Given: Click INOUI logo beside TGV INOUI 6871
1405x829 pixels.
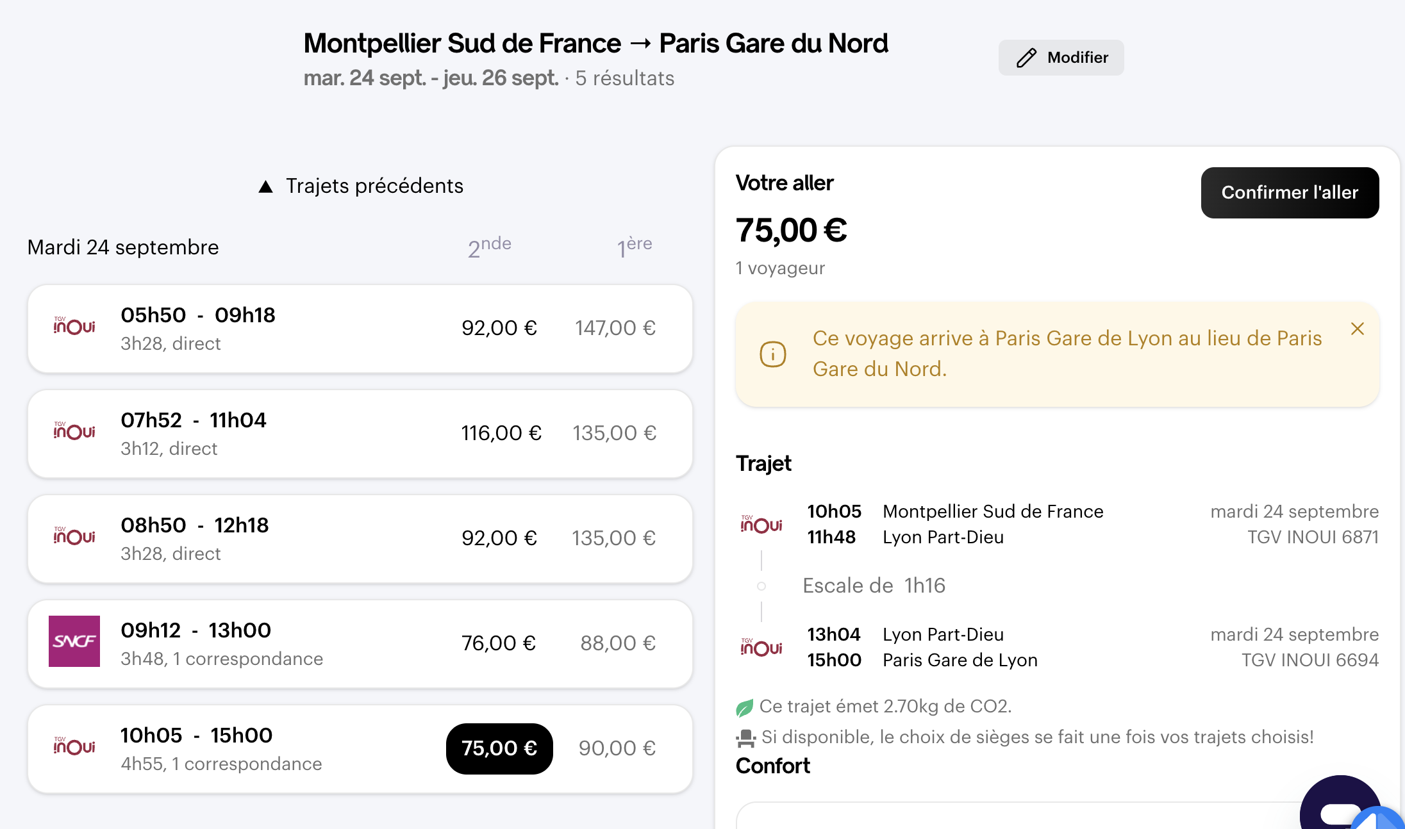Looking at the screenshot, I should point(761,524).
